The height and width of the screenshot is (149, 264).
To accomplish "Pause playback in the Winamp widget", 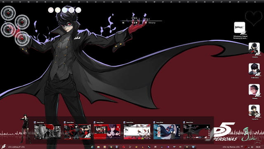I will click(x=134, y=23).
